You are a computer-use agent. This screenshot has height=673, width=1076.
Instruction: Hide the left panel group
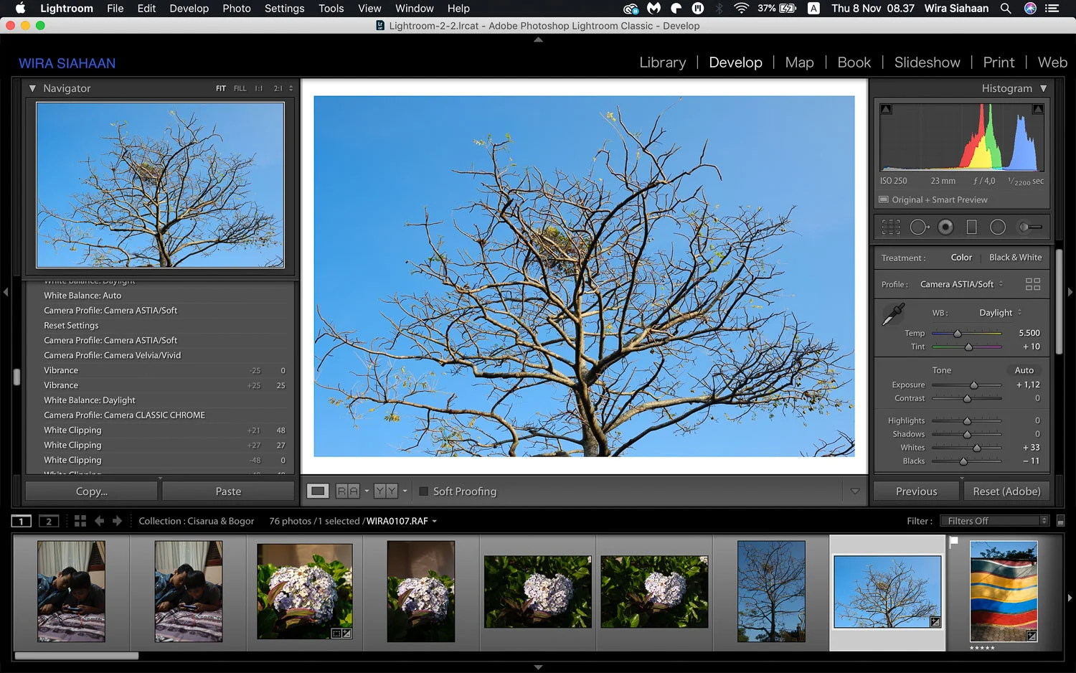[6, 292]
